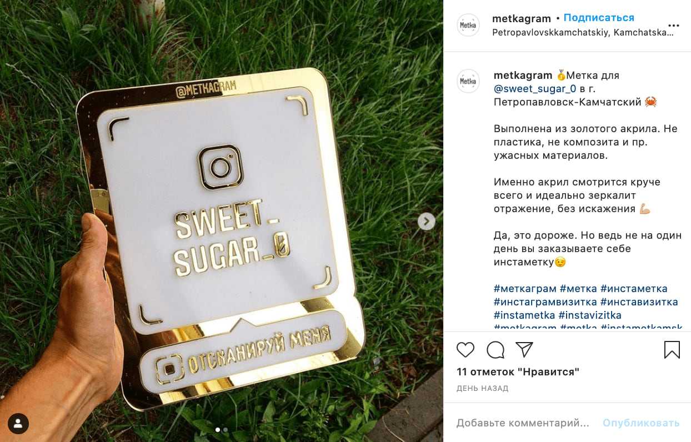Click the Добавьте комментарий input field
The height and width of the screenshot is (442, 691).
pos(523,423)
